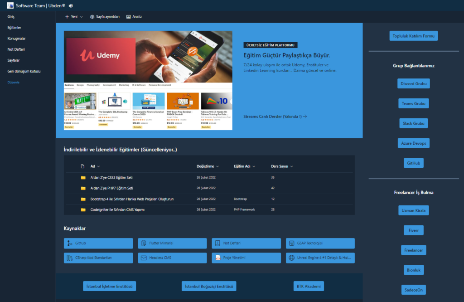Image resolution: width=464 pixels, height=302 pixels.
Task: Click the Eğitim Güçtür Paylaştıkça Büyür heading
Action: 287,55
